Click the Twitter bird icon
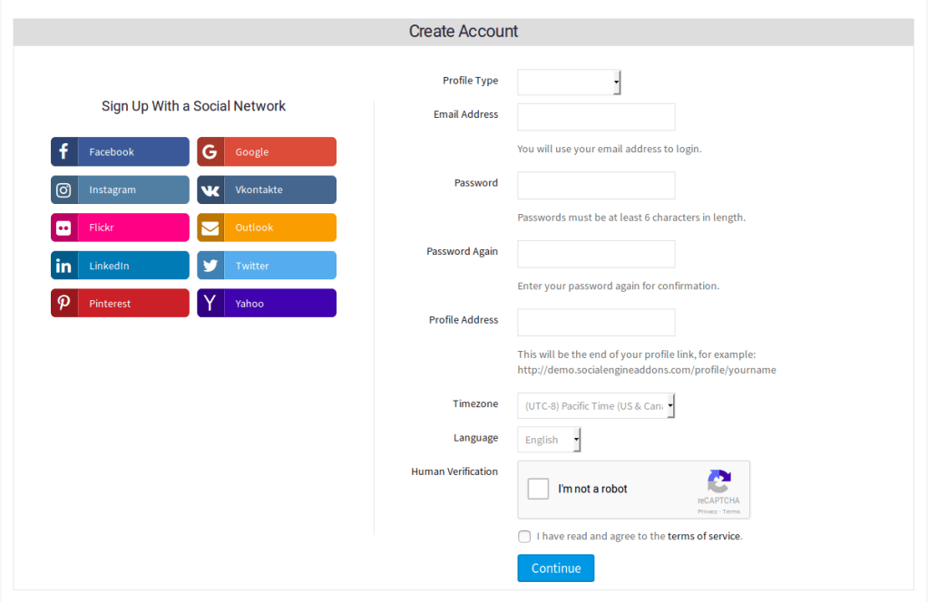This screenshot has width=928, height=602. pos(210,267)
